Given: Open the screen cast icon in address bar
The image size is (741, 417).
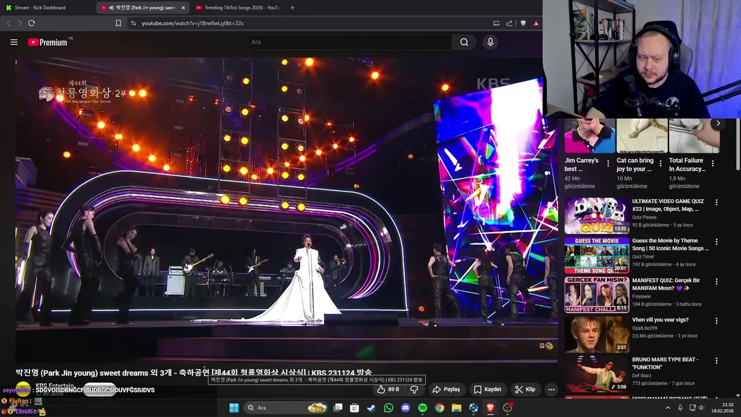Looking at the screenshot, I should pyautogui.click(x=496, y=23).
